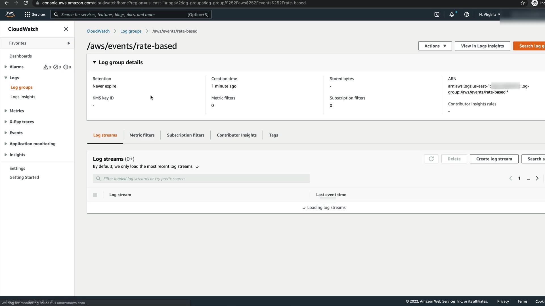Open CloudShell terminal icon
The image size is (545, 306).
(437, 14)
